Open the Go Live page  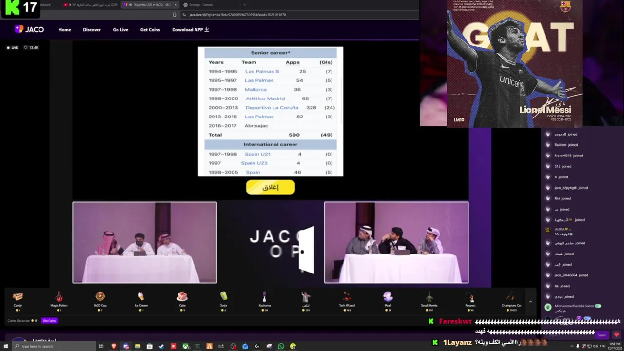(120, 30)
